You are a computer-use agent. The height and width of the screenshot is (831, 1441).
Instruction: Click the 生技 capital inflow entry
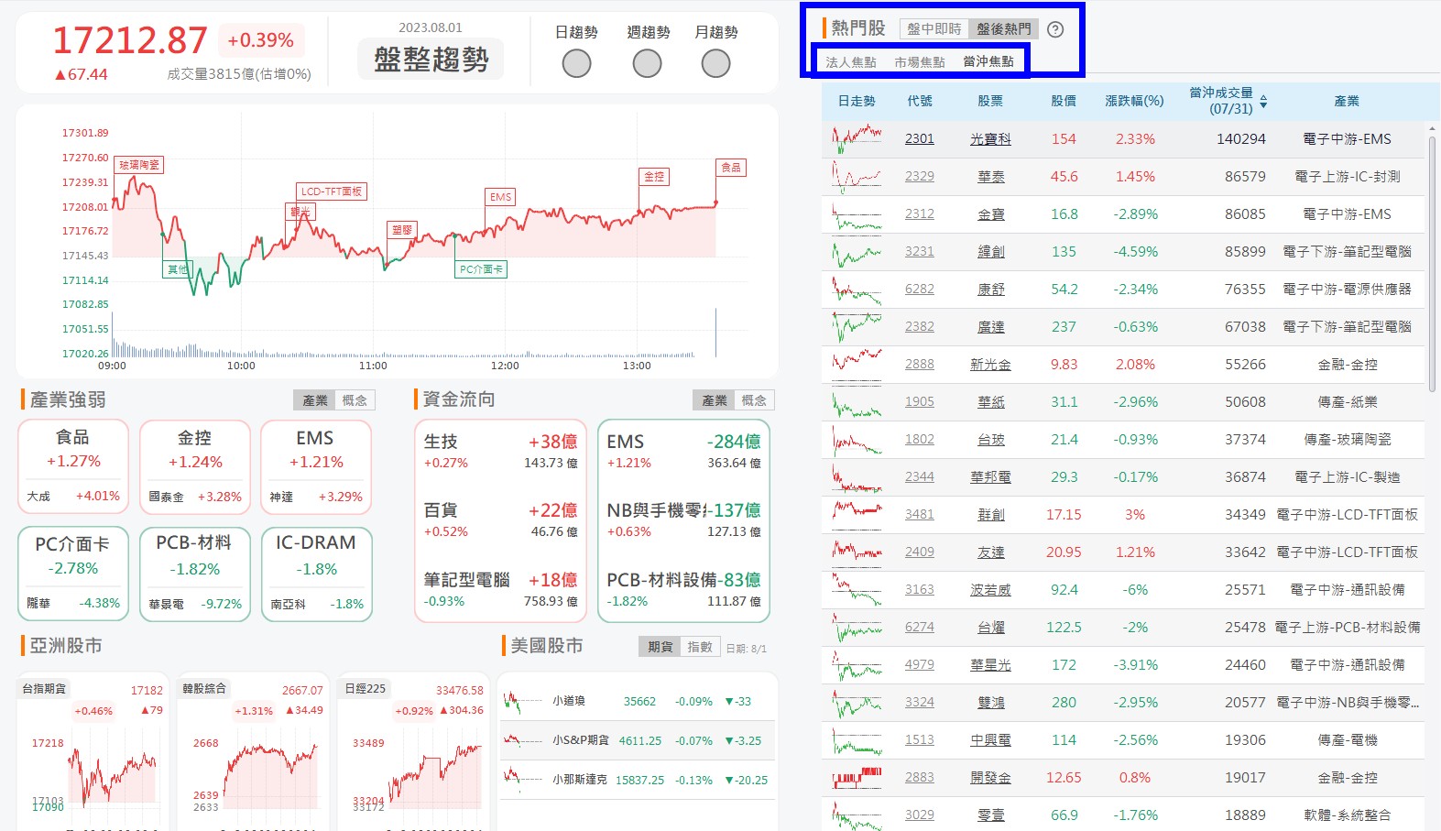coord(500,451)
